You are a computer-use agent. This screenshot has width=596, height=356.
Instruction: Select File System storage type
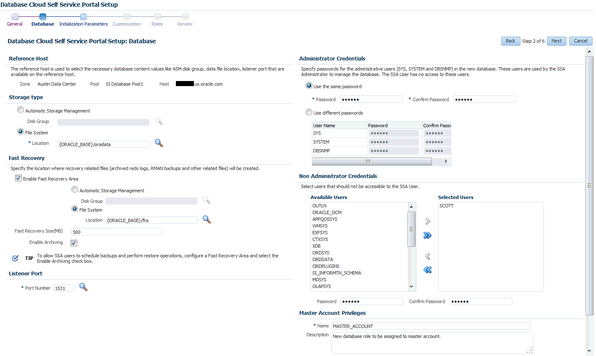[x=21, y=132]
